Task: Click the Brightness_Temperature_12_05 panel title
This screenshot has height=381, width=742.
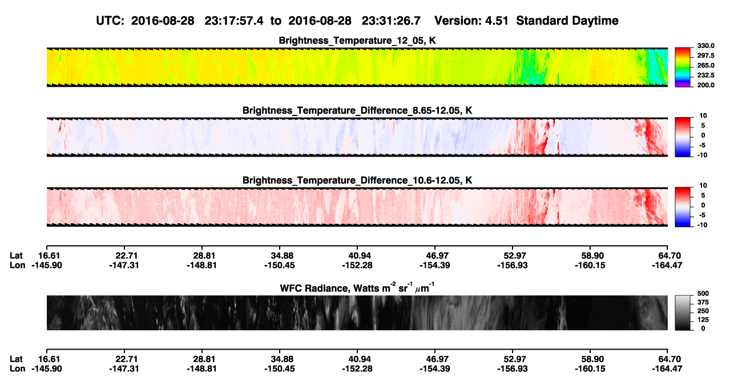Action: coord(357,41)
